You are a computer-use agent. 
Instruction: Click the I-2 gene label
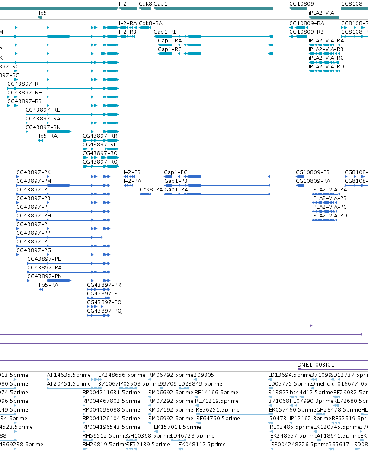122,4
